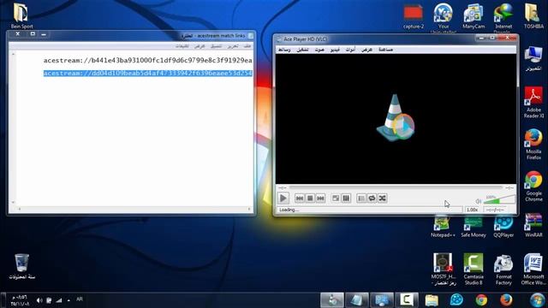
Task: Select the QQPlayer desktop icon
Action: click(x=503, y=226)
